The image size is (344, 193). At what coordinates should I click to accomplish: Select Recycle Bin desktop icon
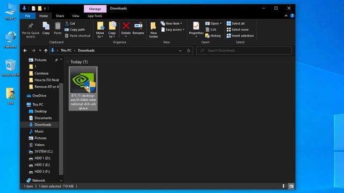[10, 68]
